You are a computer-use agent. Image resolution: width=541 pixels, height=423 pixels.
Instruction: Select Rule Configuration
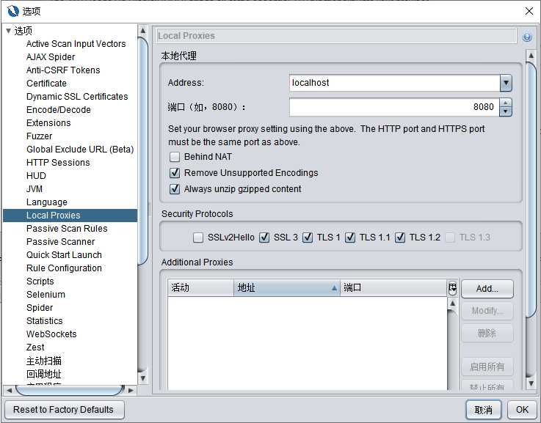64,268
